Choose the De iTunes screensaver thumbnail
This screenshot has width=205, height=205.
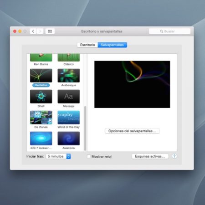coord(41,118)
